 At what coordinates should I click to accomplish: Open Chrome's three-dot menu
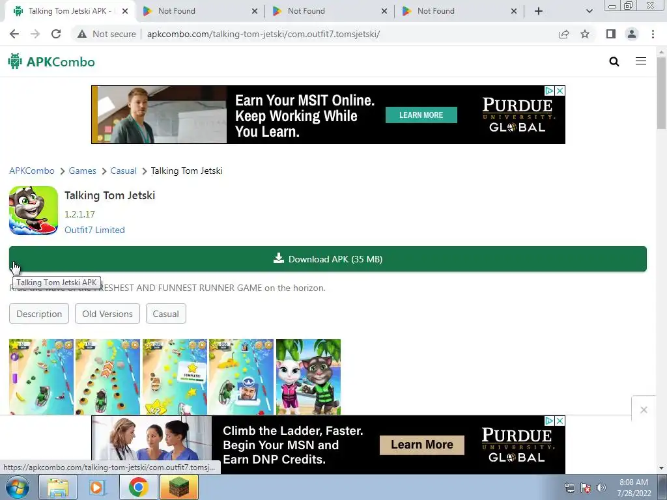(x=653, y=34)
